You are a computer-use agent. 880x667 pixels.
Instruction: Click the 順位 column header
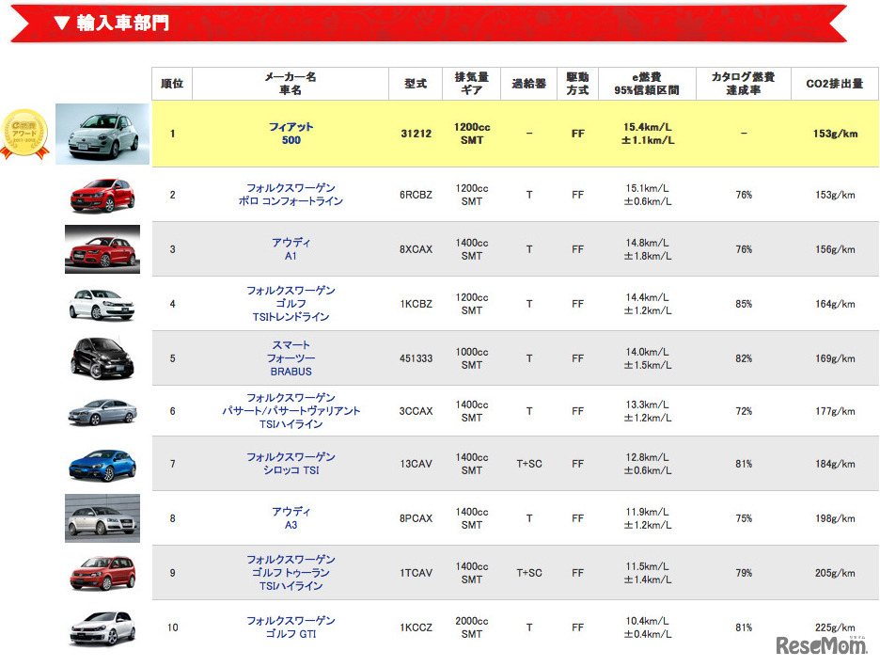pyautogui.click(x=172, y=84)
